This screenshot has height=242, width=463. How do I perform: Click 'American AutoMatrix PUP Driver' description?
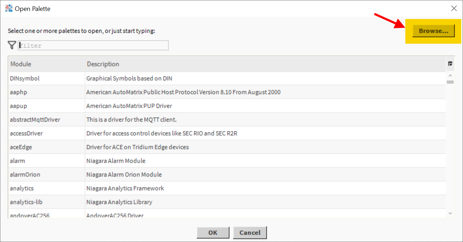(x=129, y=106)
